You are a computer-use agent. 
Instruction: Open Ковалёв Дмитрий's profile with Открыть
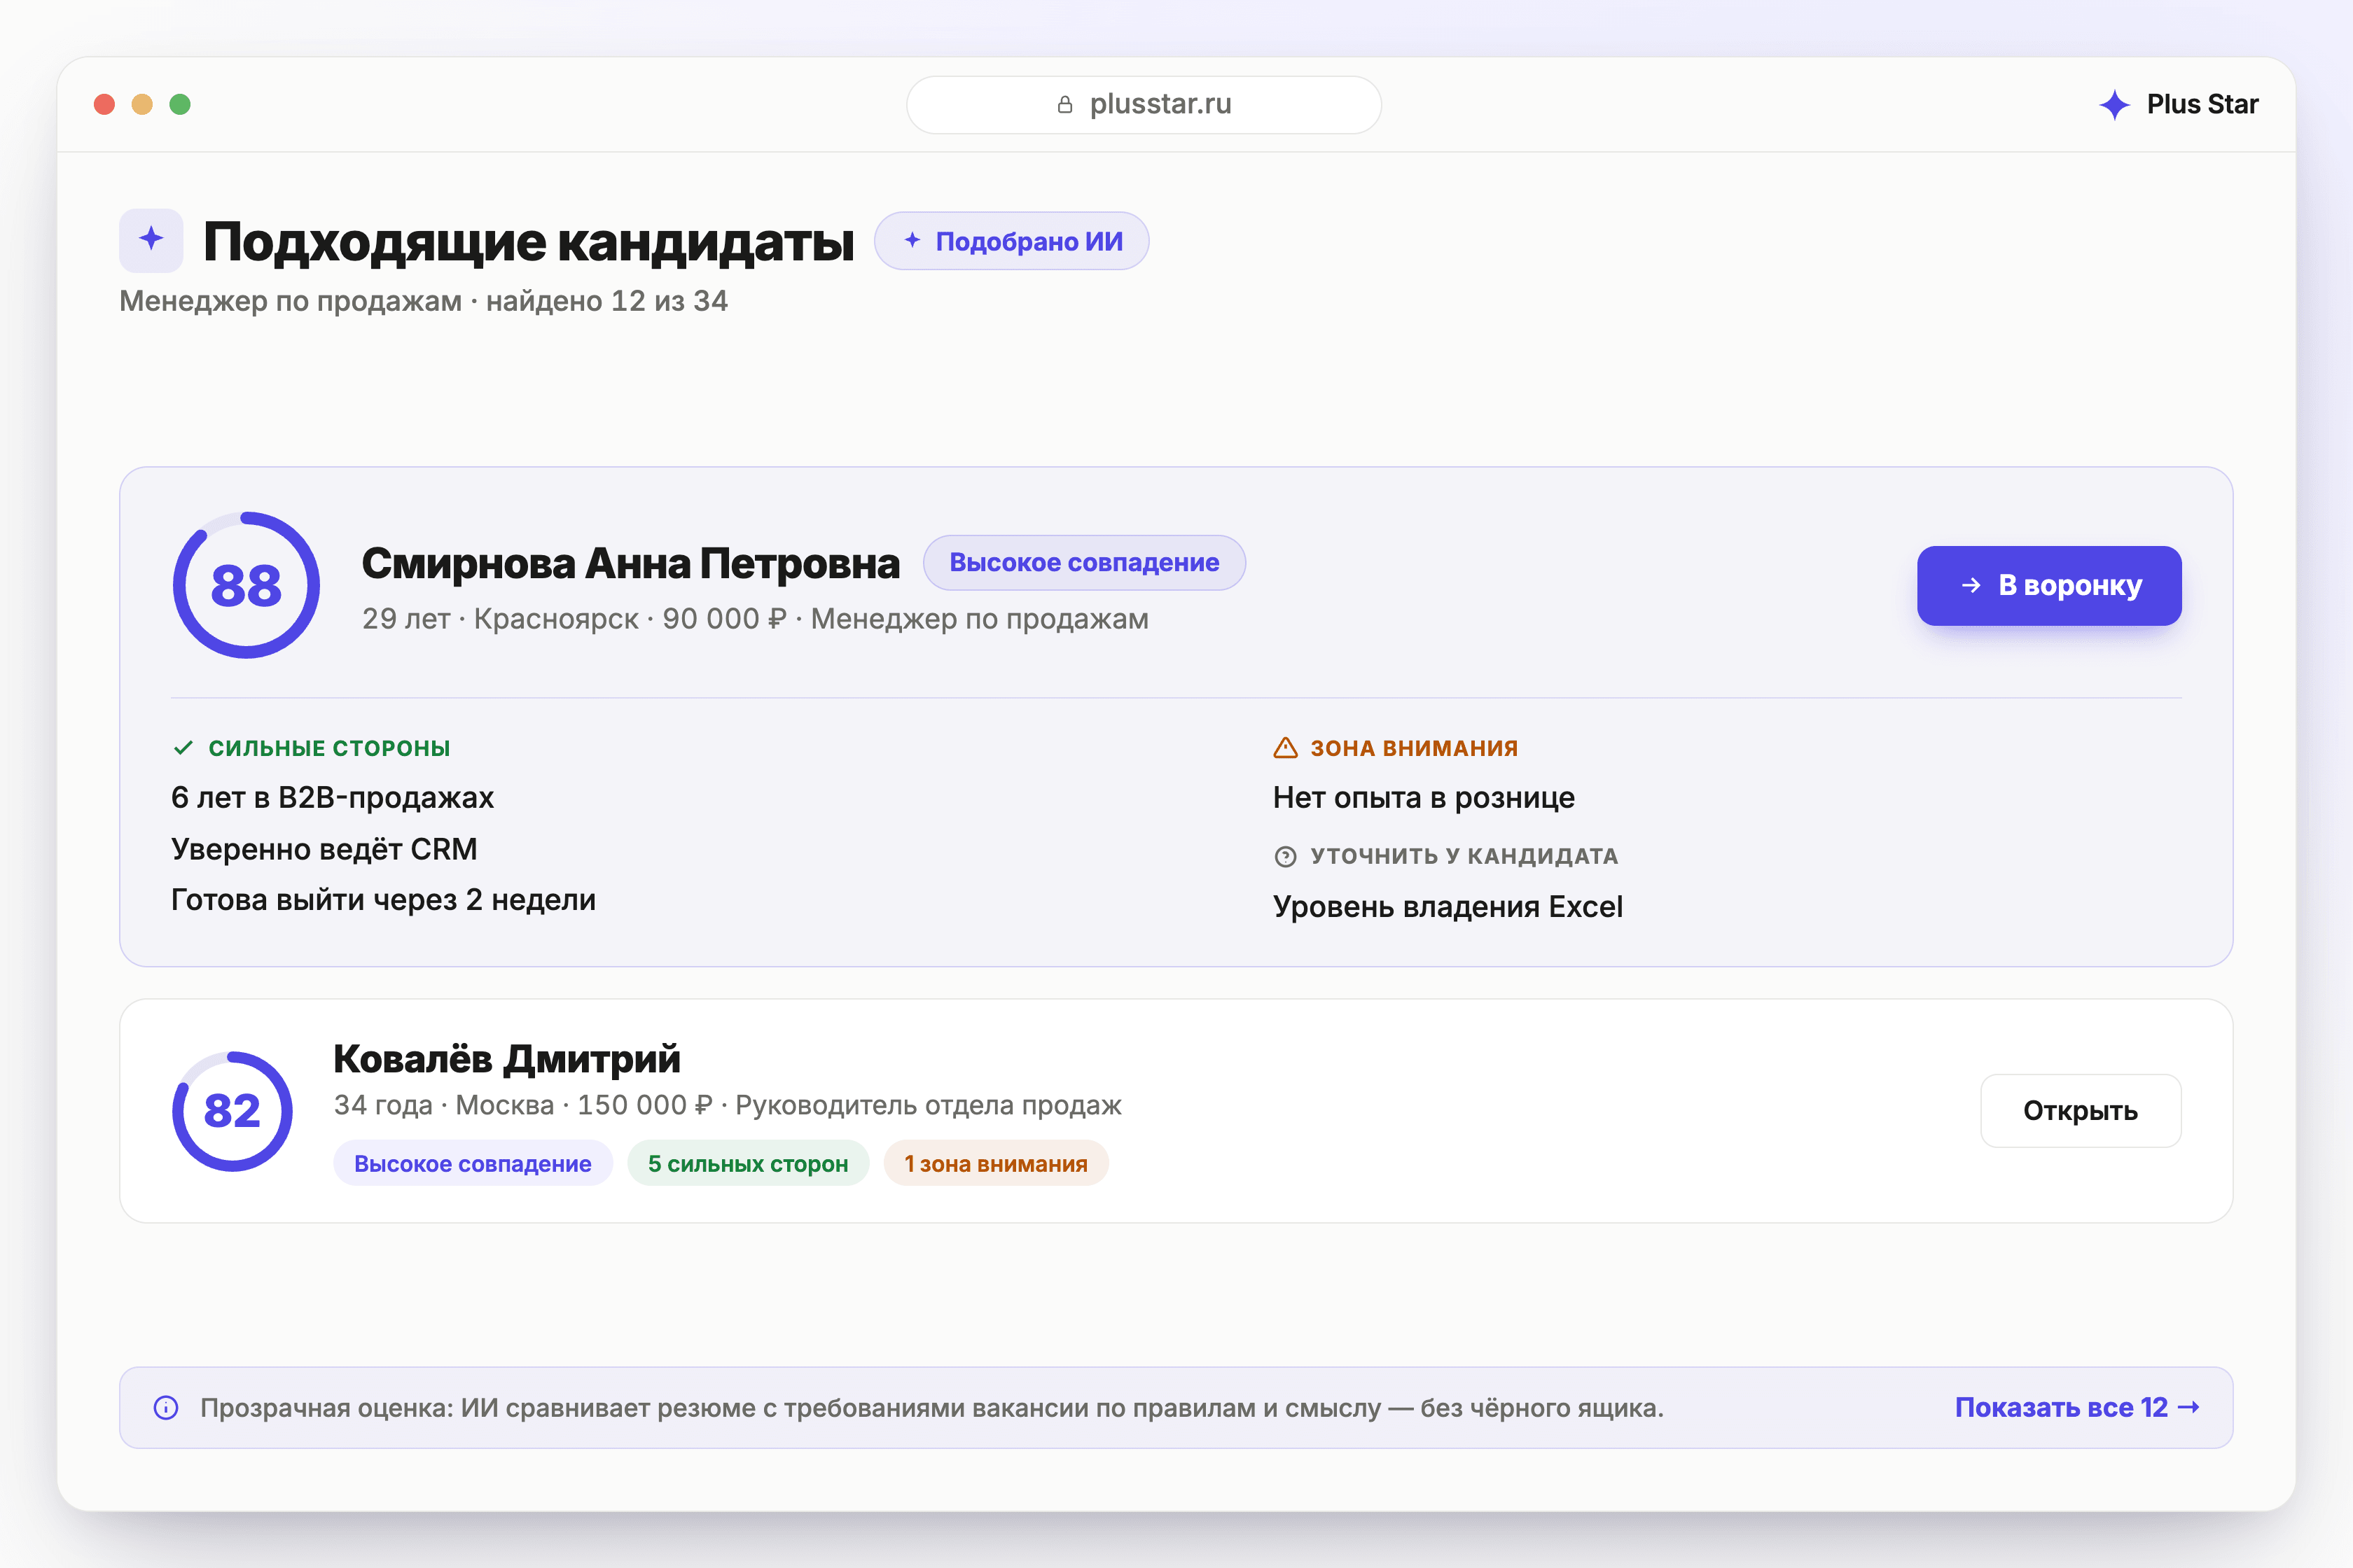[2080, 1110]
